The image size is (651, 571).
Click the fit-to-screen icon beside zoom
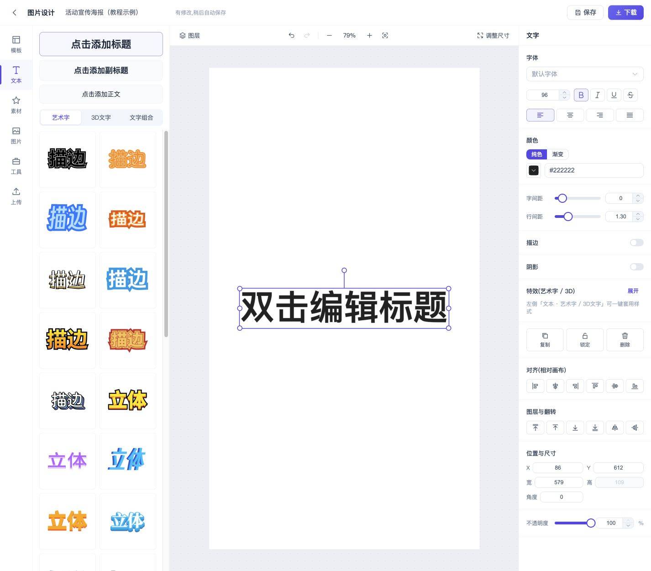click(x=385, y=35)
